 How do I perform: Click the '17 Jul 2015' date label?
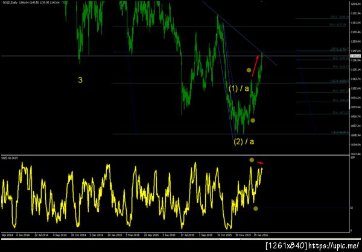[x=187, y=235]
